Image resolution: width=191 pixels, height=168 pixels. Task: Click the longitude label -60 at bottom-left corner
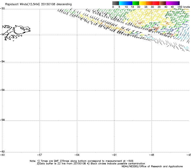click(2, 155)
